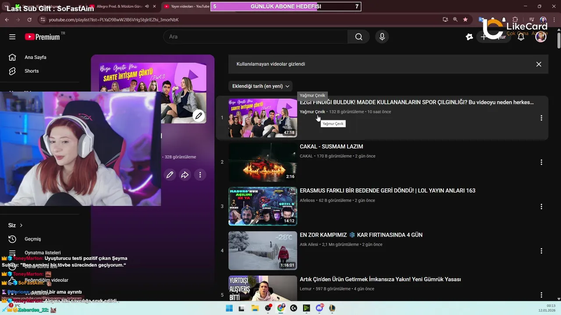Image resolution: width=561 pixels, height=315 pixels.
Task: Open the Atik Ailesi channel link
Action: pyautogui.click(x=309, y=245)
